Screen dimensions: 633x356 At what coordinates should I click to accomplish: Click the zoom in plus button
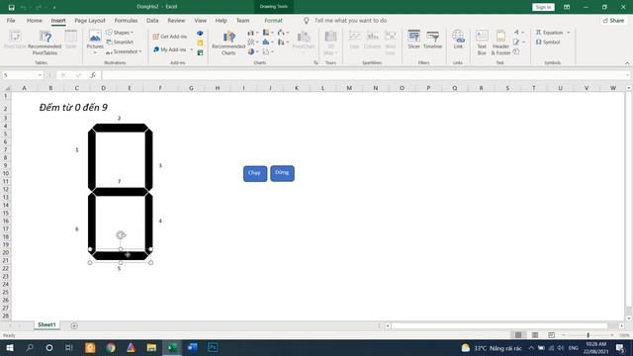coord(612,335)
